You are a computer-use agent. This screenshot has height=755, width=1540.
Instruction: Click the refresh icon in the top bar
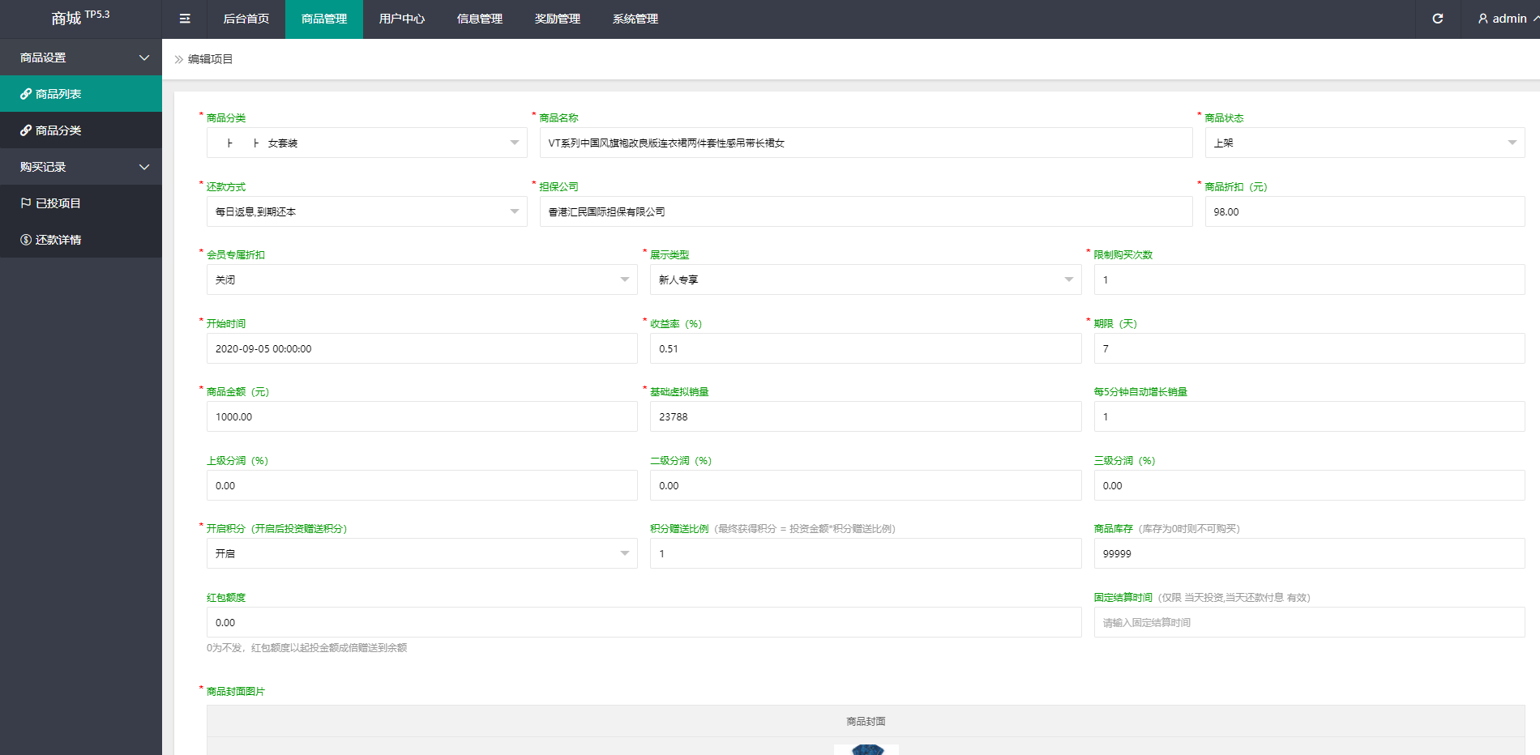pyautogui.click(x=1438, y=19)
